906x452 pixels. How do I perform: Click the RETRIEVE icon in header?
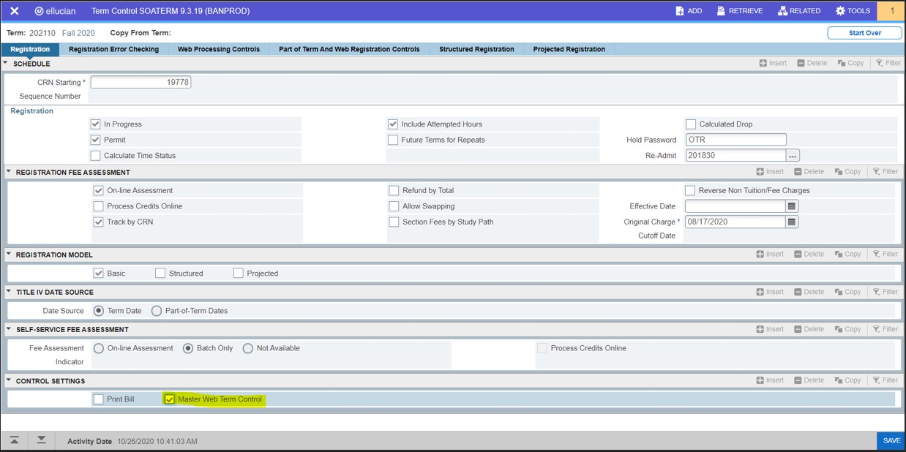pos(721,11)
